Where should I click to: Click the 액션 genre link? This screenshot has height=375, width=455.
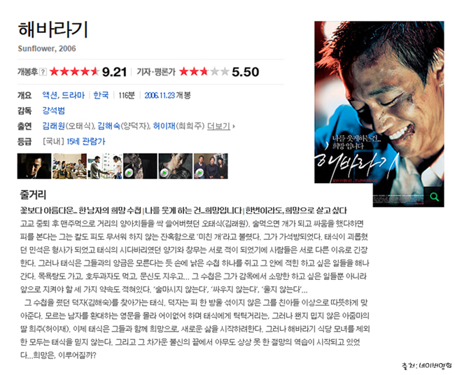coord(50,95)
